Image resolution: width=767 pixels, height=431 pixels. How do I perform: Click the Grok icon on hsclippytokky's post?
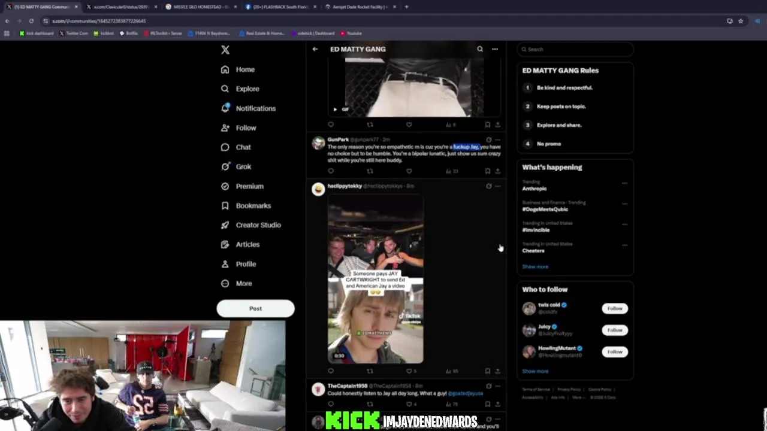tap(488, 186)
